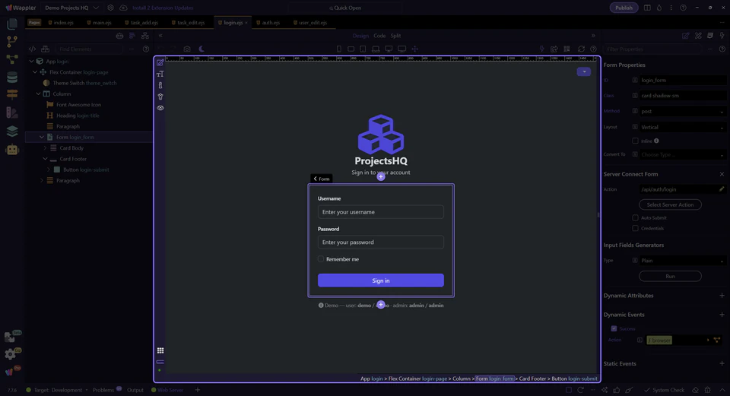Collapse the Form login_form tree node
This screenshot has width=730, height=396.
pyautogui.click(x=41, y=138)
